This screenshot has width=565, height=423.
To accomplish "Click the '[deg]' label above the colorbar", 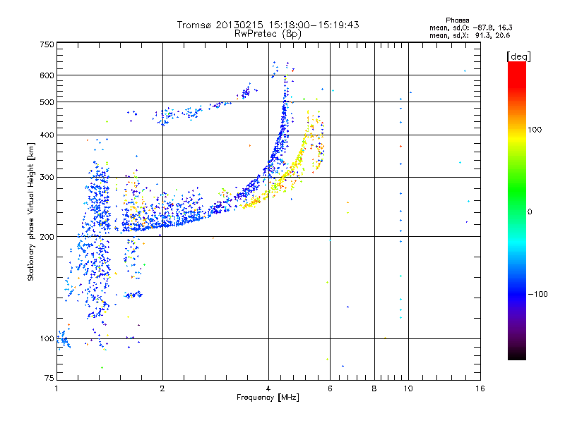I will [x=518, y=57].
